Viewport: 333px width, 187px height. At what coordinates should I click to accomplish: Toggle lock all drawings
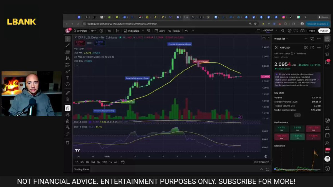click(x=67, y=121)
